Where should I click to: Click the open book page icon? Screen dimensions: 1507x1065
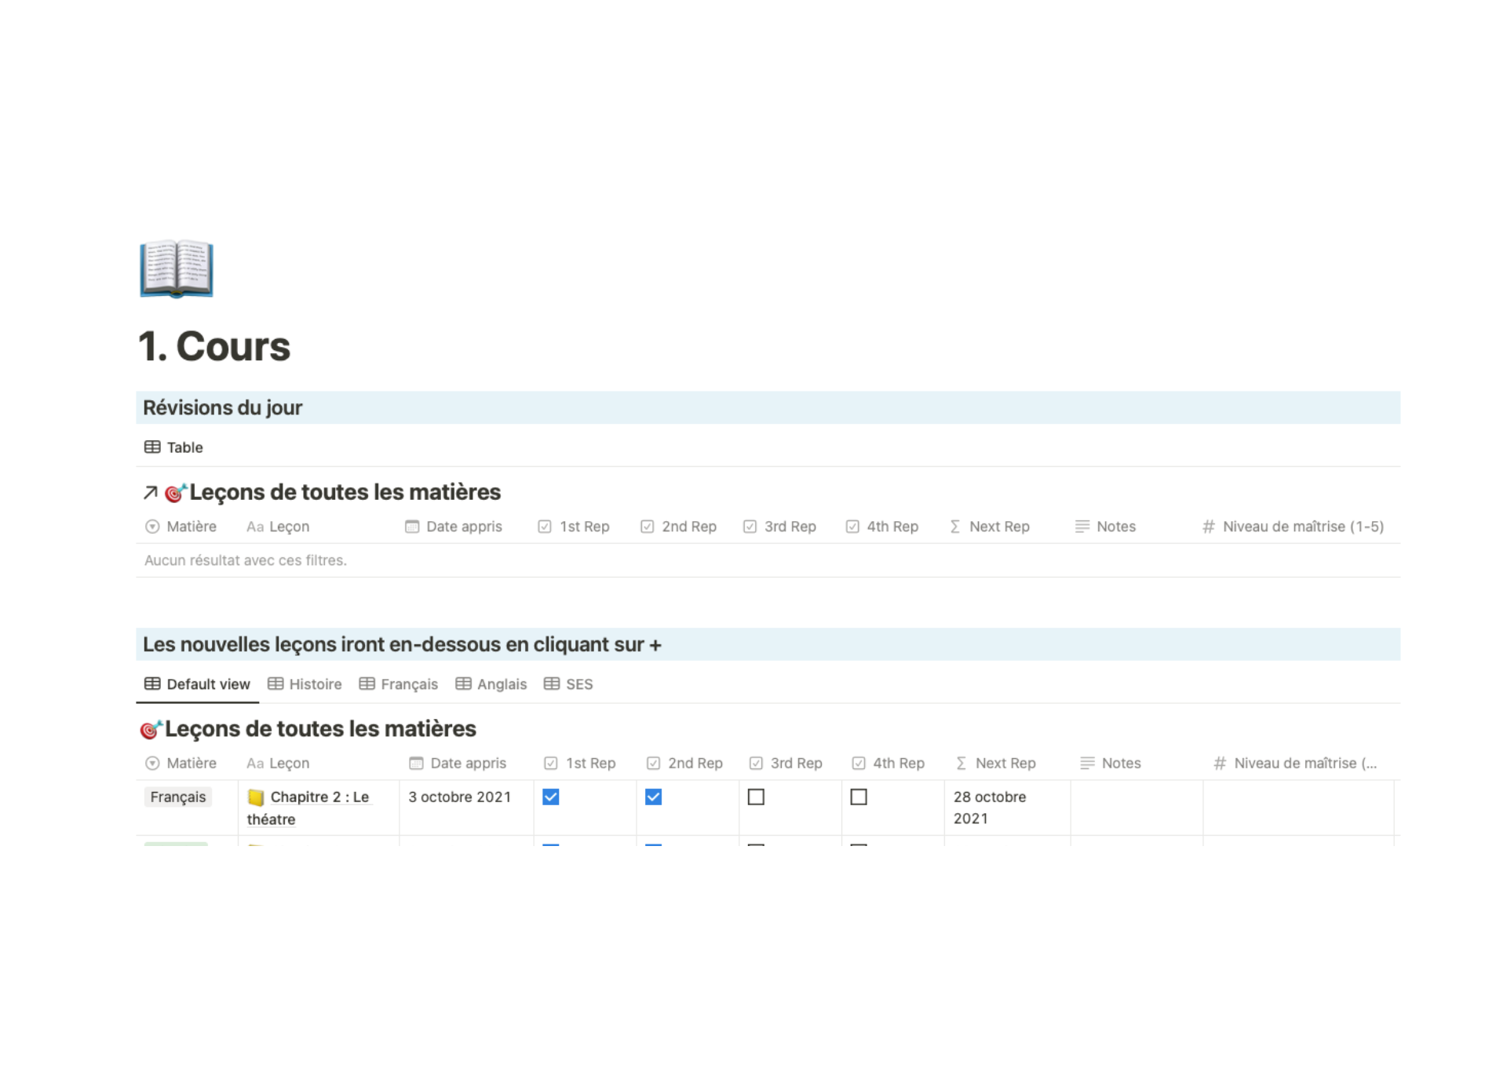pyautogui.click(x=177, y=268)
